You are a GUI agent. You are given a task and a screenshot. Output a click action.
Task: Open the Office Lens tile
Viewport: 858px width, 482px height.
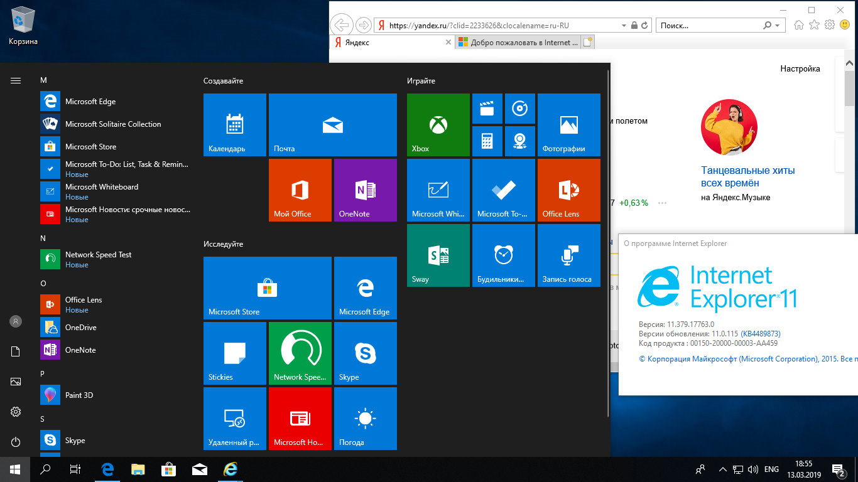(x=569, y=190)
